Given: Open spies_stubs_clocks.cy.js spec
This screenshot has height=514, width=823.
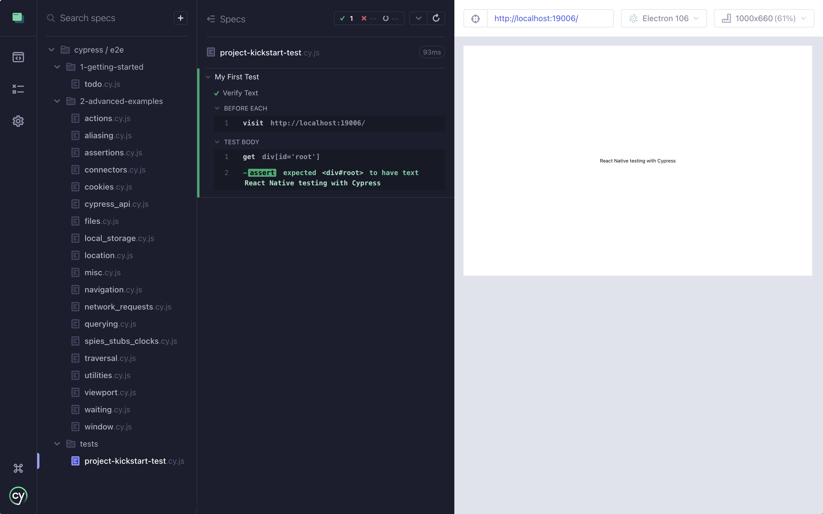Looking at the screenshot, I should coord(131,341).
